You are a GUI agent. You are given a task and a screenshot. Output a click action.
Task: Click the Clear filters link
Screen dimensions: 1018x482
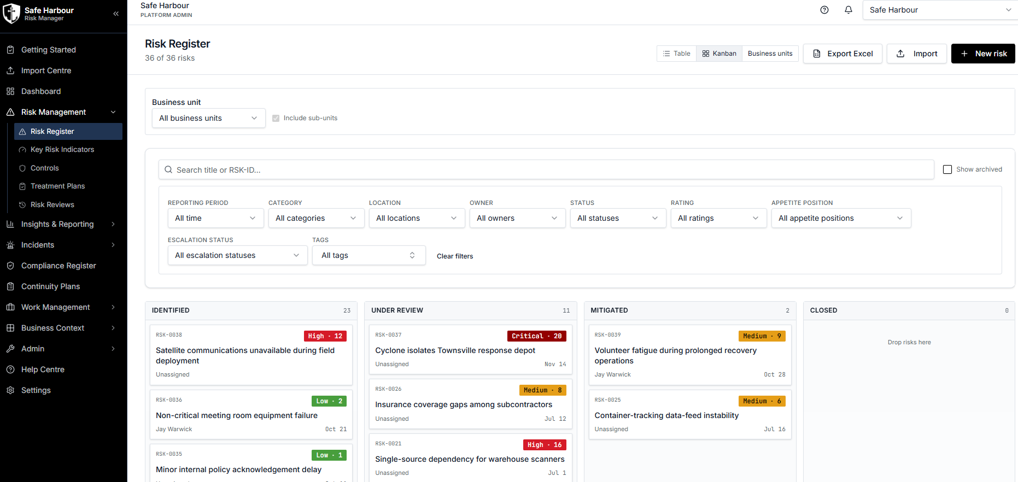click(455, 256)
